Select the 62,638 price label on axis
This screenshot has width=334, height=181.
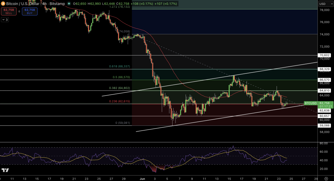coord(325,110)
